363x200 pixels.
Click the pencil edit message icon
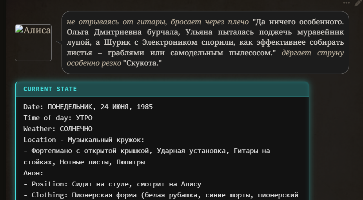tap(358, 3)
